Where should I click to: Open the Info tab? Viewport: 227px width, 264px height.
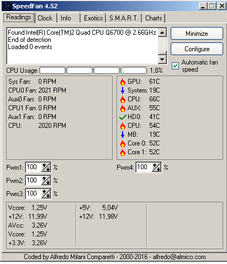point(68,18)
